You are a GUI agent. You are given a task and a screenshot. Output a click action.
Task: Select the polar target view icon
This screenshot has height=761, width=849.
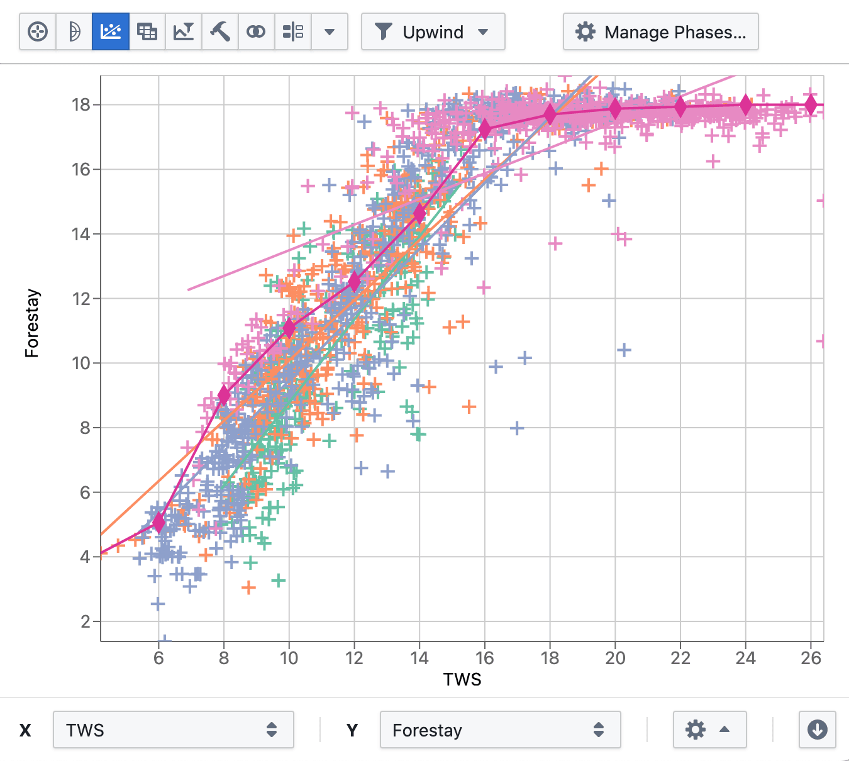tap(38, 31)
